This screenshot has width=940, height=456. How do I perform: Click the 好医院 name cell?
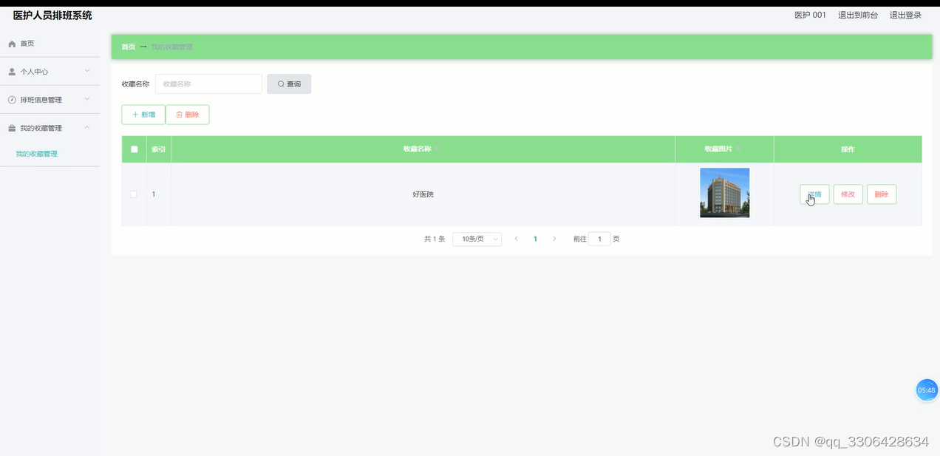423,194
